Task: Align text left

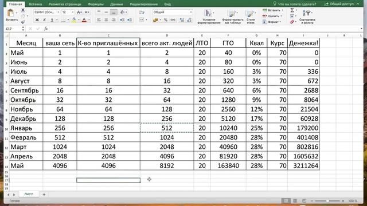Action: [x=99, y=20]
